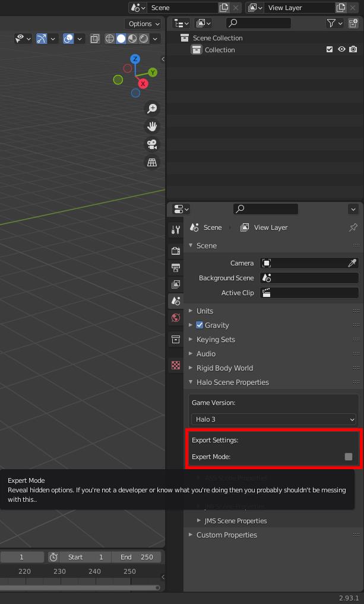Open the World properties tab

(x=176, y=318)
